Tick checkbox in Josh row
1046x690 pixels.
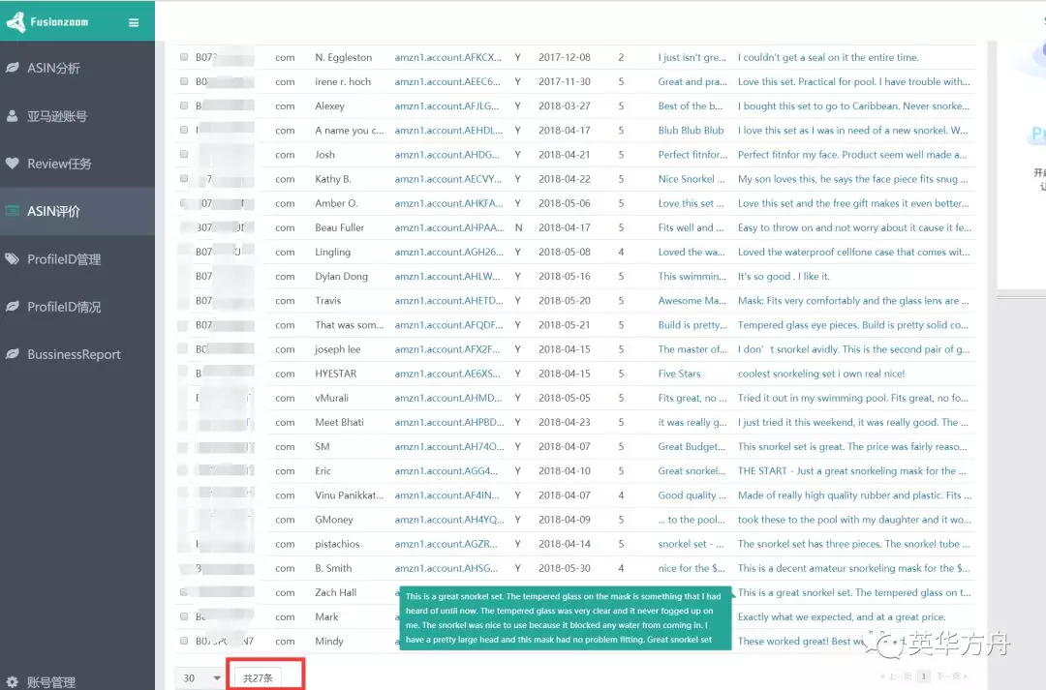pos(184,154)
